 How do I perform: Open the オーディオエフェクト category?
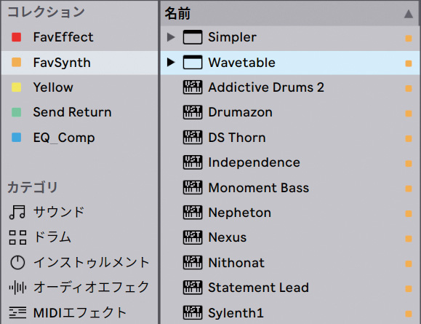click(79, 288)
